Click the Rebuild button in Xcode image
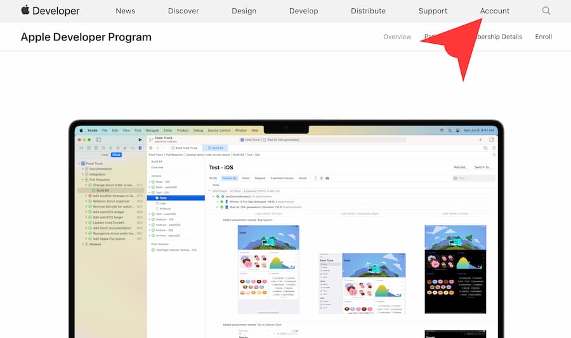This screenshot has width=571, height=338. point(461,167)
